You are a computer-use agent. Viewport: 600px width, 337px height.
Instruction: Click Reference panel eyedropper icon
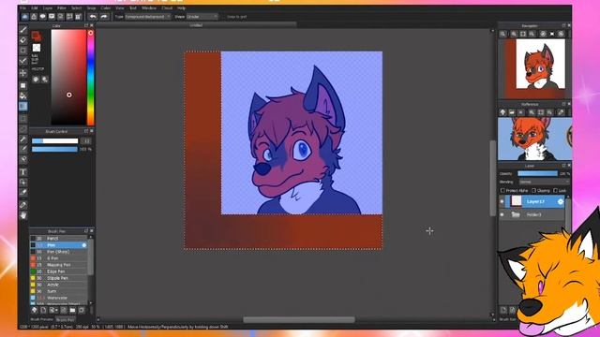pos(561,112)
